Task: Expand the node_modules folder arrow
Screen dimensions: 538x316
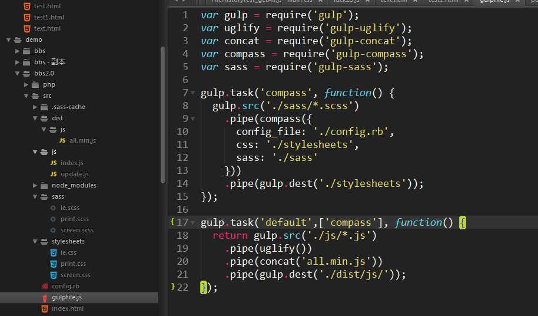Action: click(x=35, y=185)
